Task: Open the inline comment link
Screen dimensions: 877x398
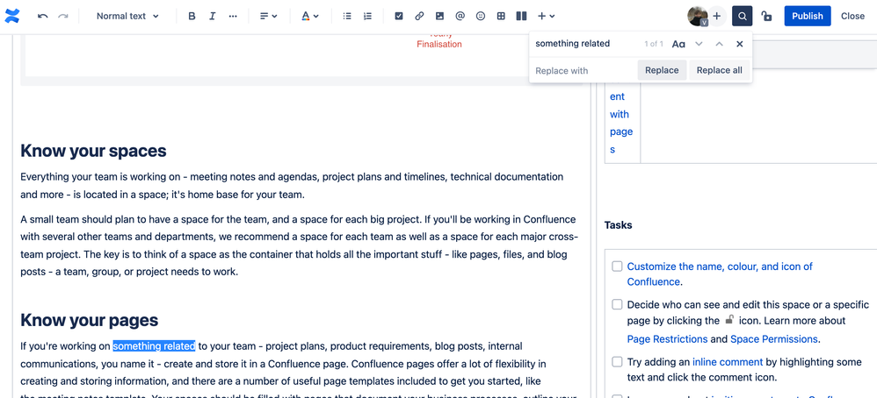Action: click(x=727, y=362)
